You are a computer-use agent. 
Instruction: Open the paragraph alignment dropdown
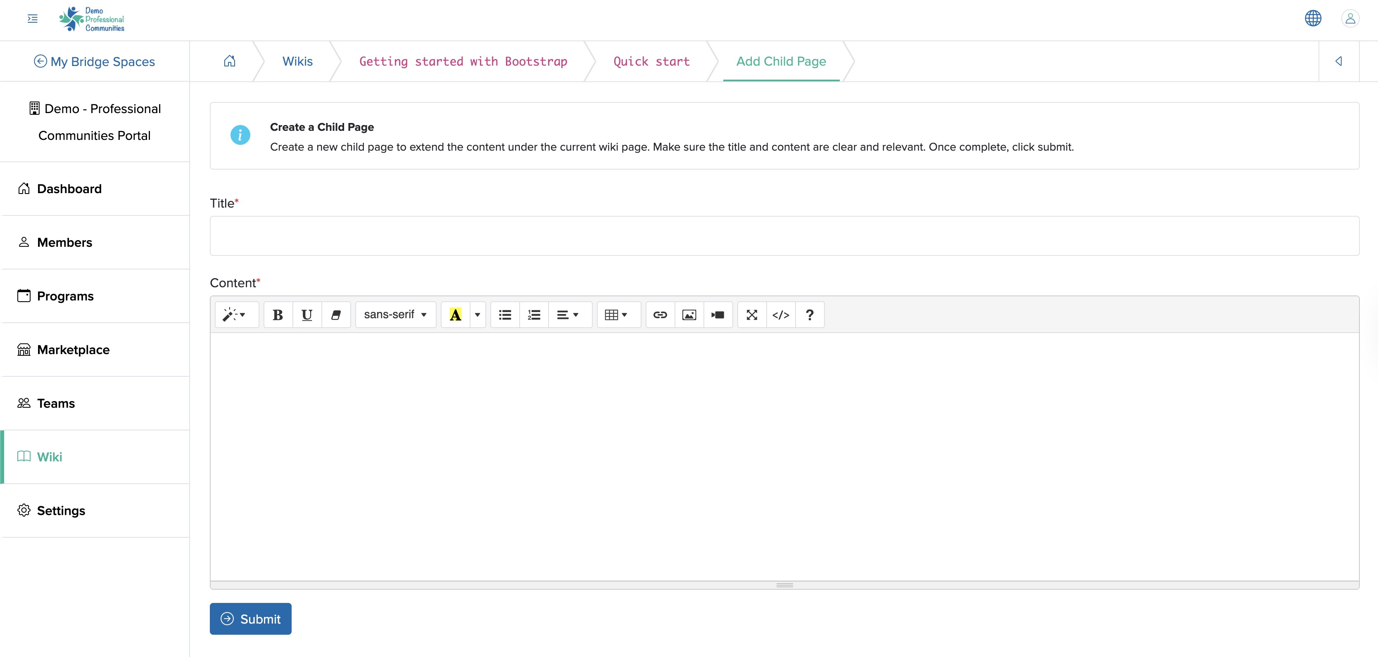(570, 315)
